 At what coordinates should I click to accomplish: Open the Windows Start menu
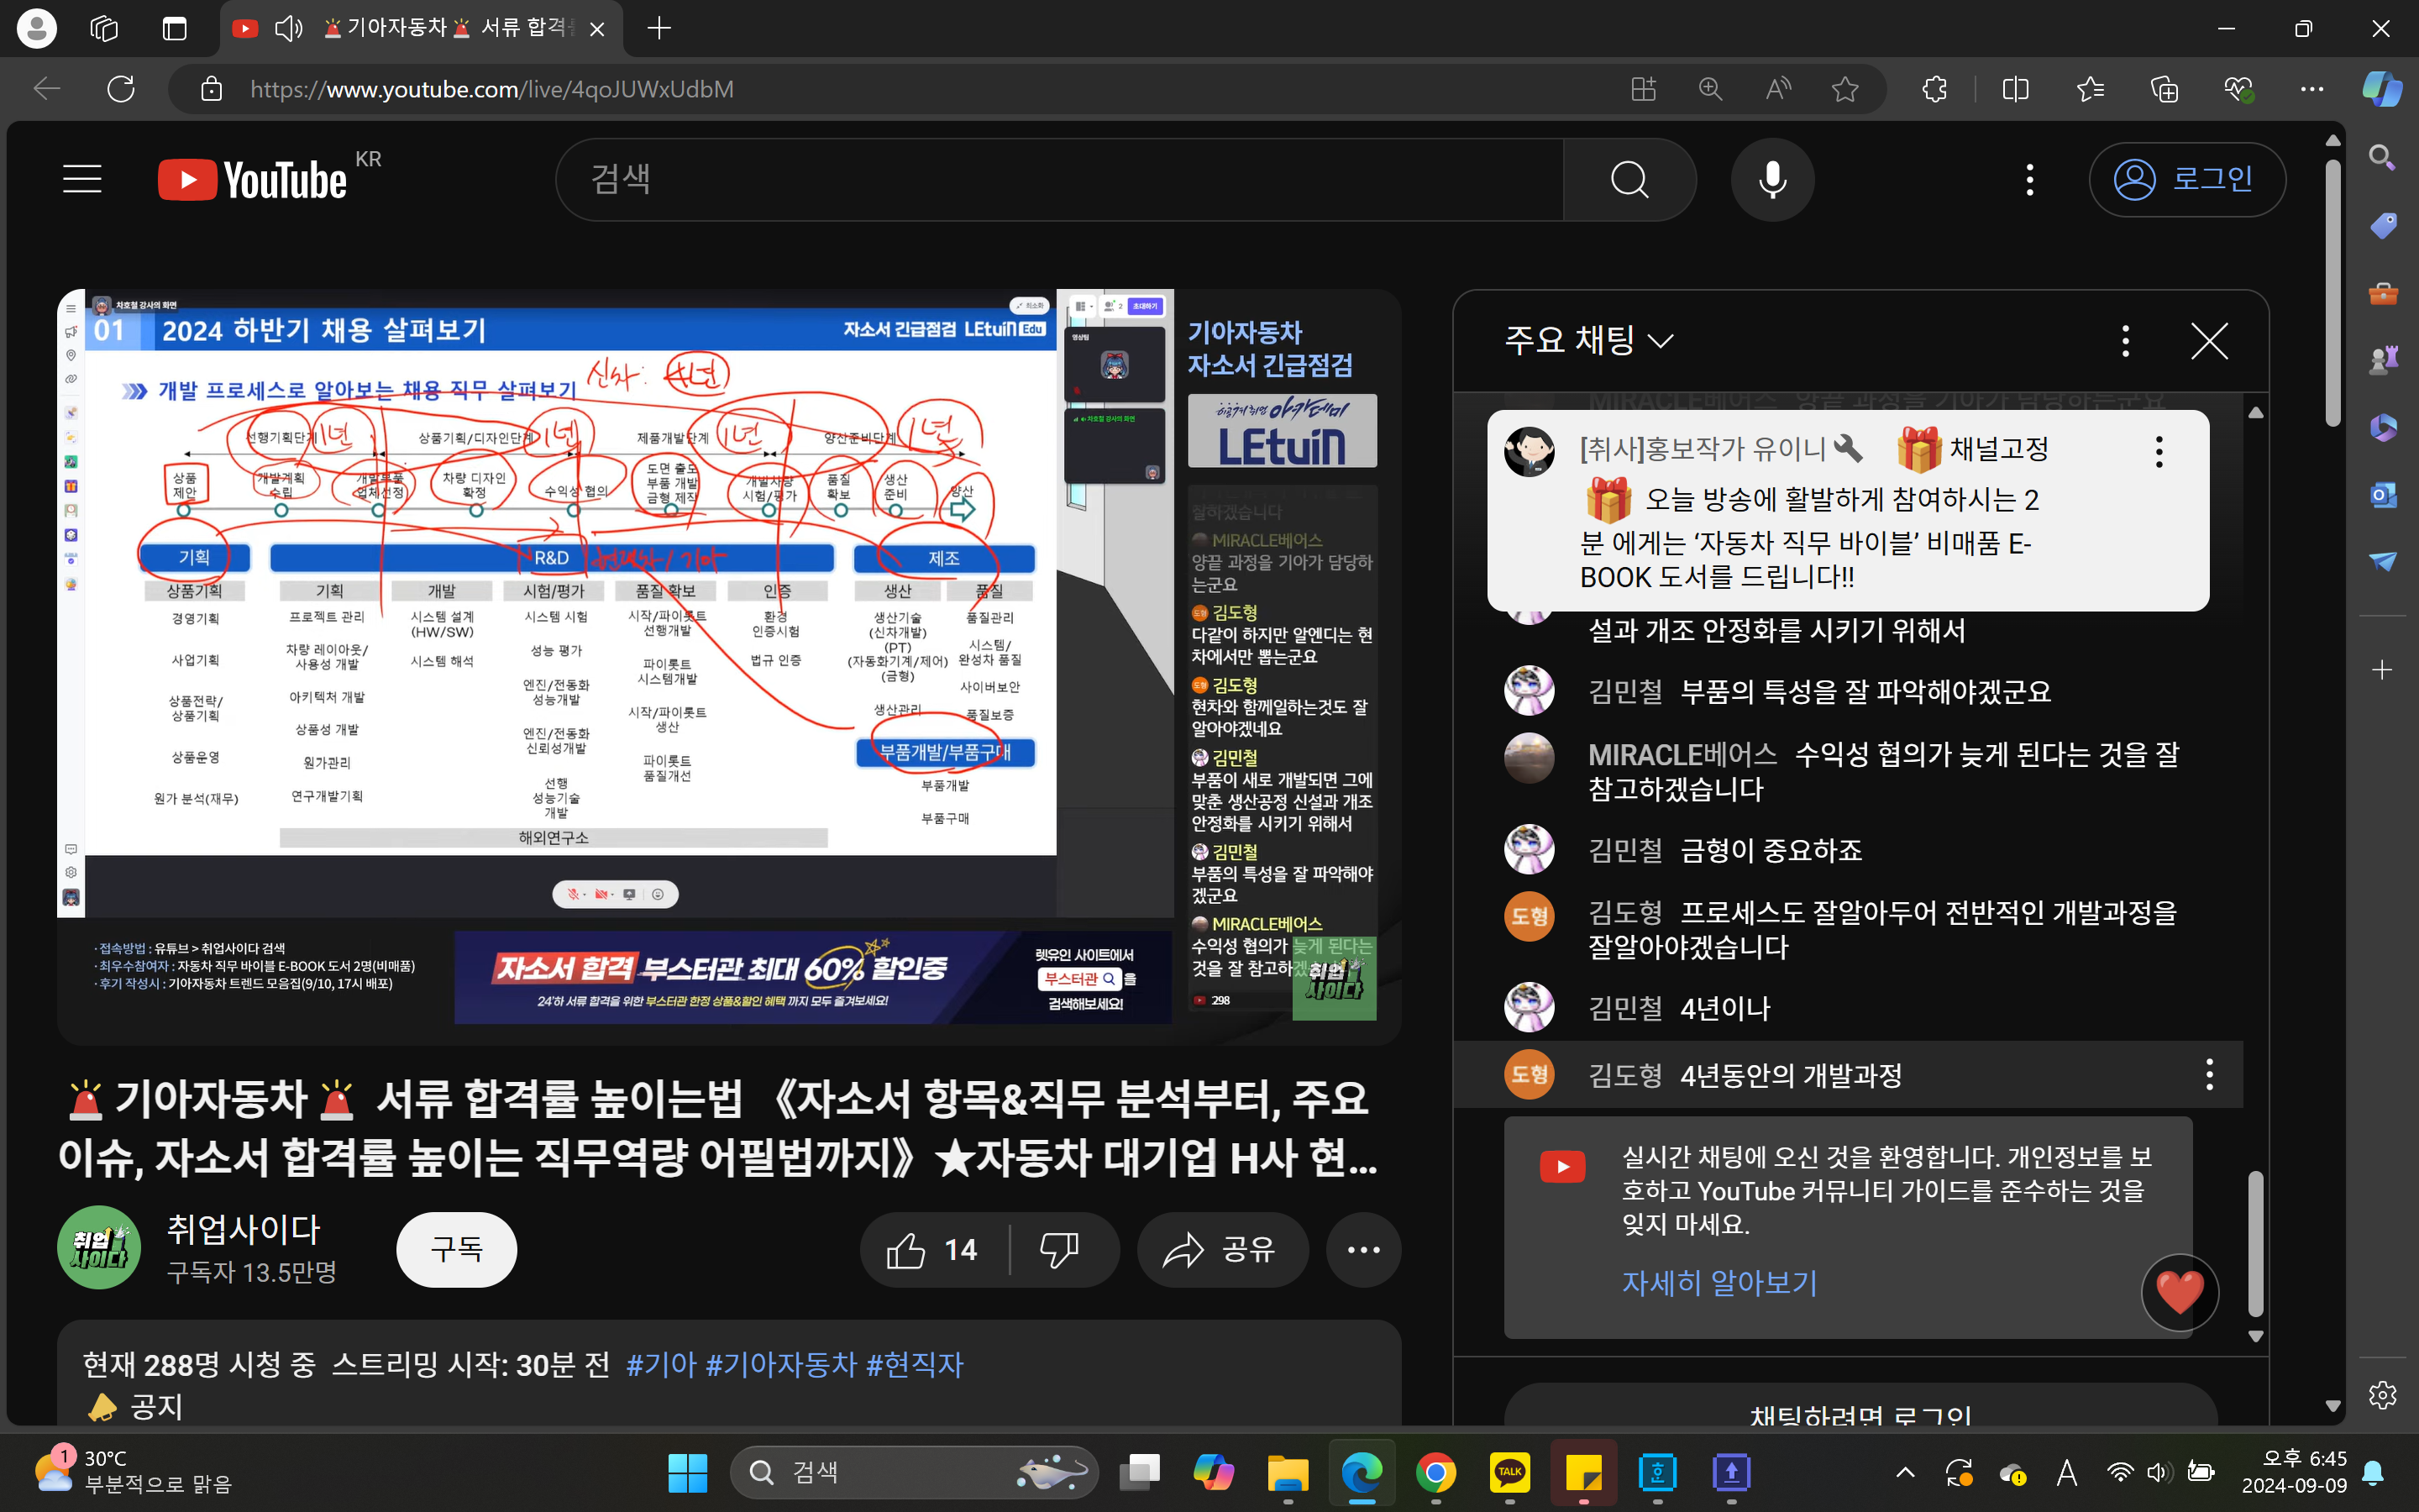click(688, 1472)
